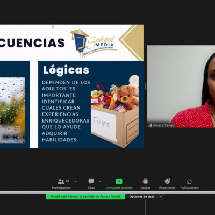Viewport: 215px width, 215px height.
Task: Click the green screen viewing notification bar
Action: (85, 197)
